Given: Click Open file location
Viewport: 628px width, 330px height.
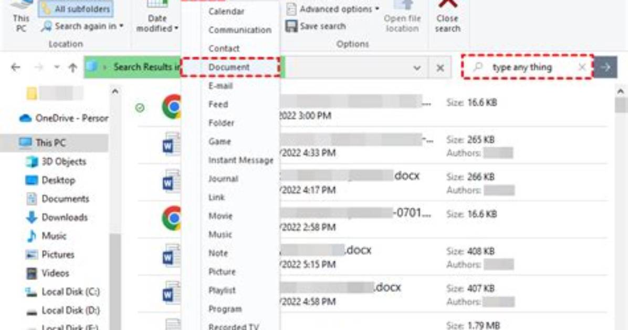Looking at the screenshot, I should point(402,17).
